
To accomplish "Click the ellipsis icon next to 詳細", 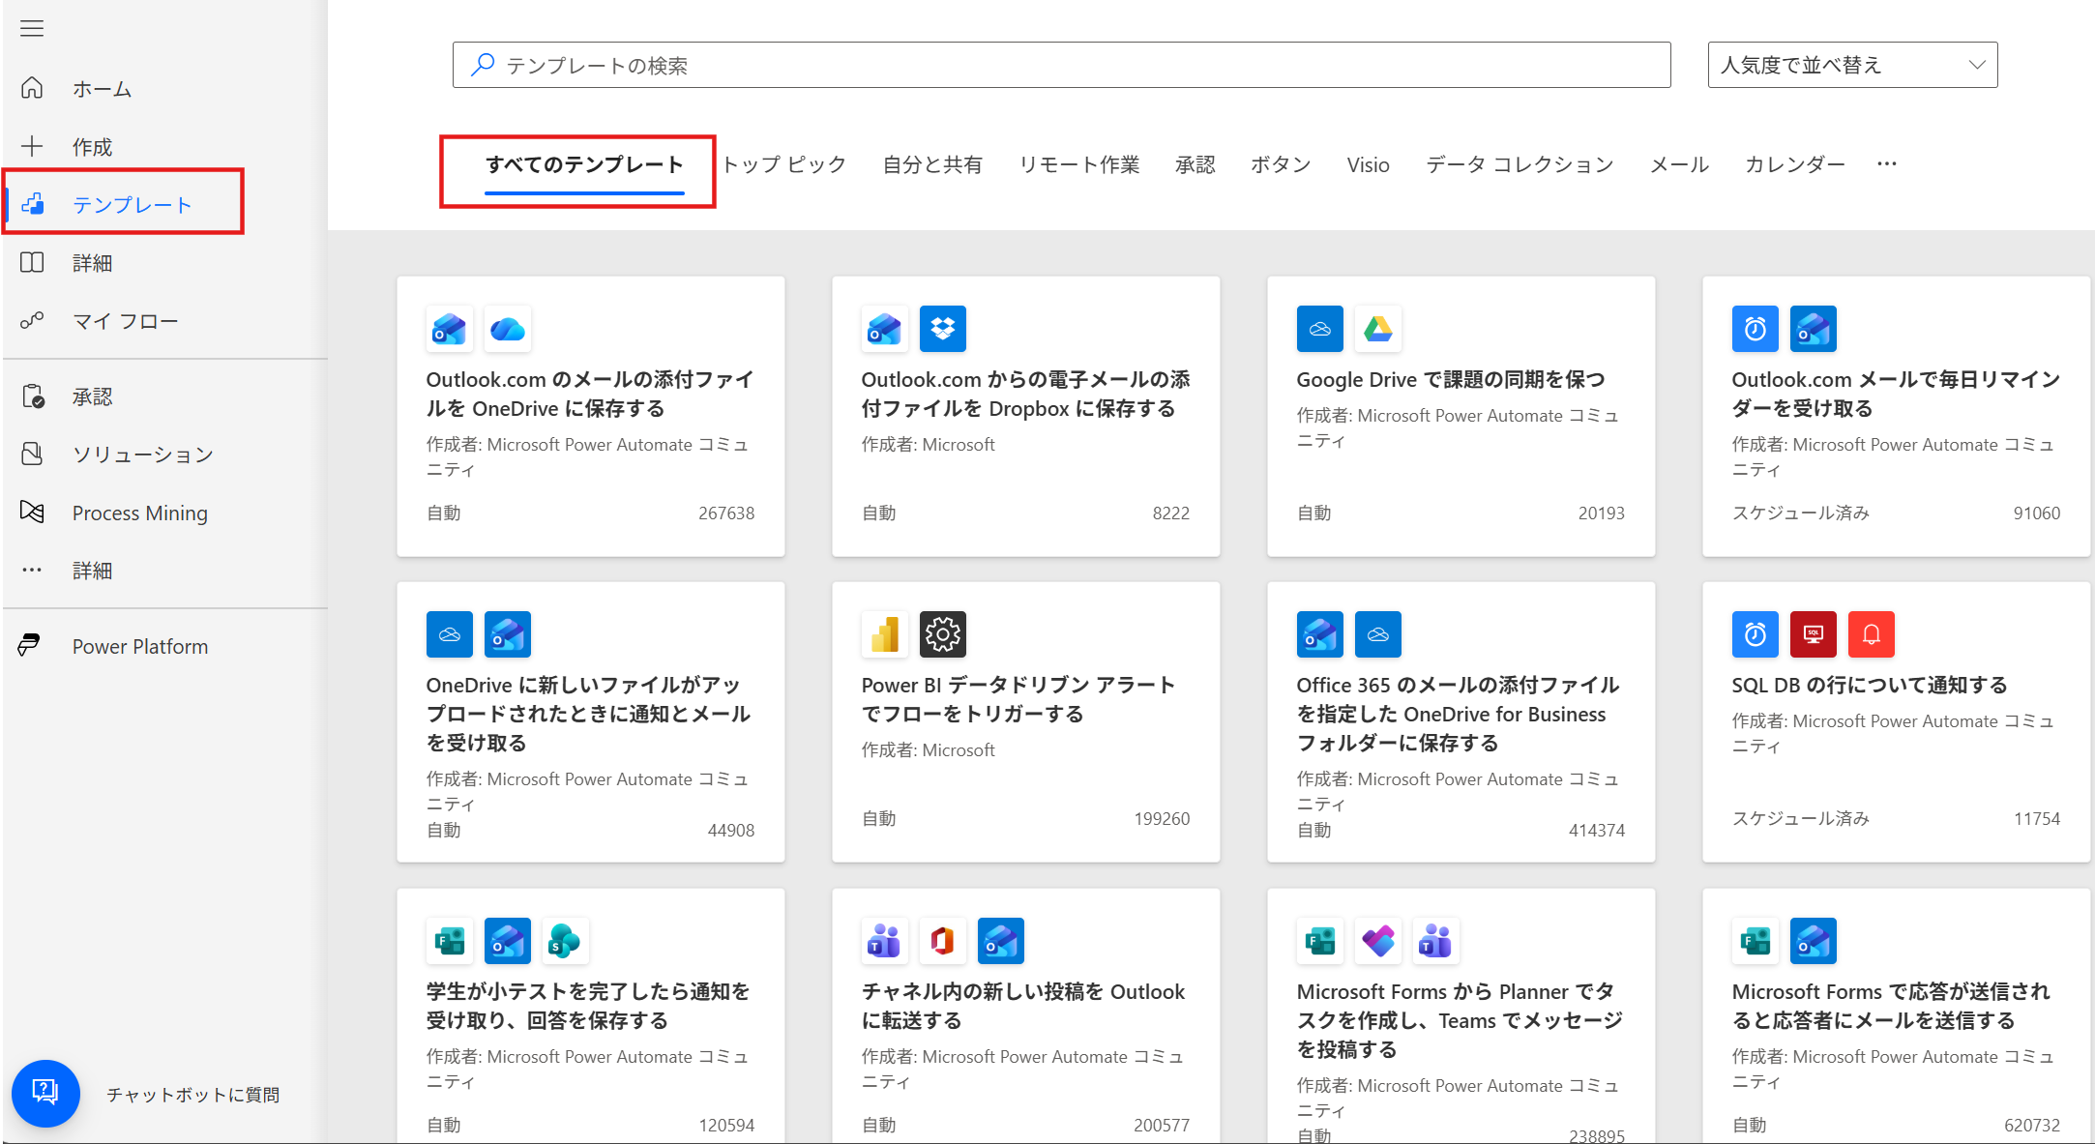I will pyautogui.click(x=32, y=571).
